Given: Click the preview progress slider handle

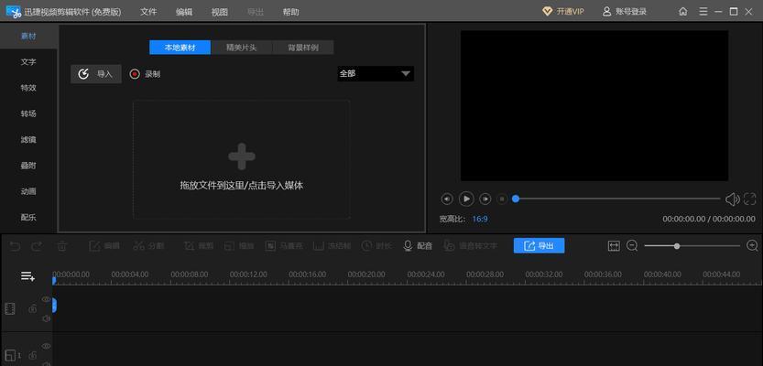Looking at the screenshot, I should point(516,199).
